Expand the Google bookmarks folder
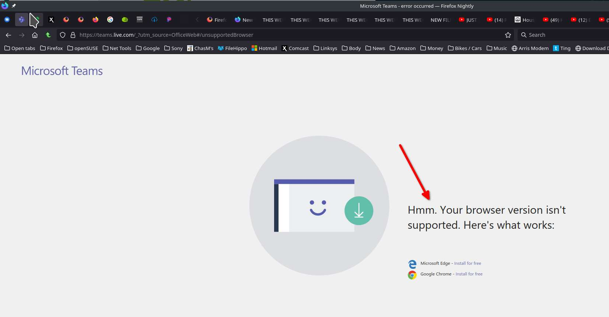This screenshot has height=317, width=609. [x=148, y=48]
